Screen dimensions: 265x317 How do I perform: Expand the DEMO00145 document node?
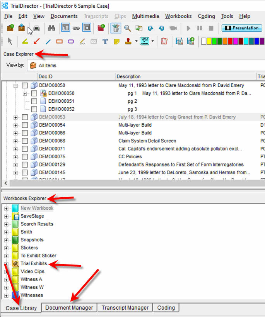point(15,173)
